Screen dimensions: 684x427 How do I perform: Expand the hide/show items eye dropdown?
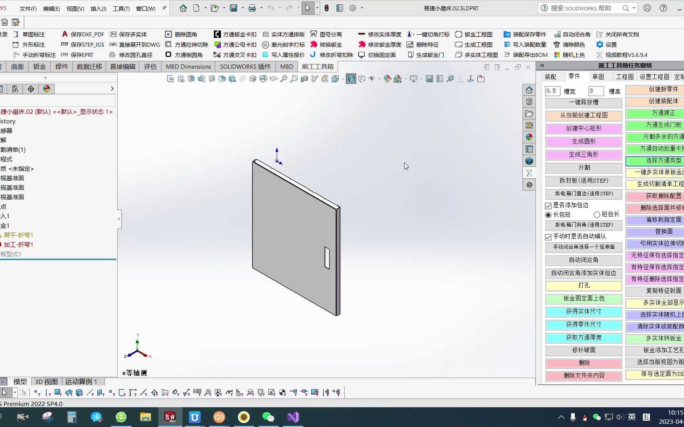[380, 79]
